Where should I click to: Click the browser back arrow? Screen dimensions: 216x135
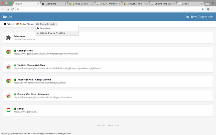pyautogui.click(x=3, y=9)
